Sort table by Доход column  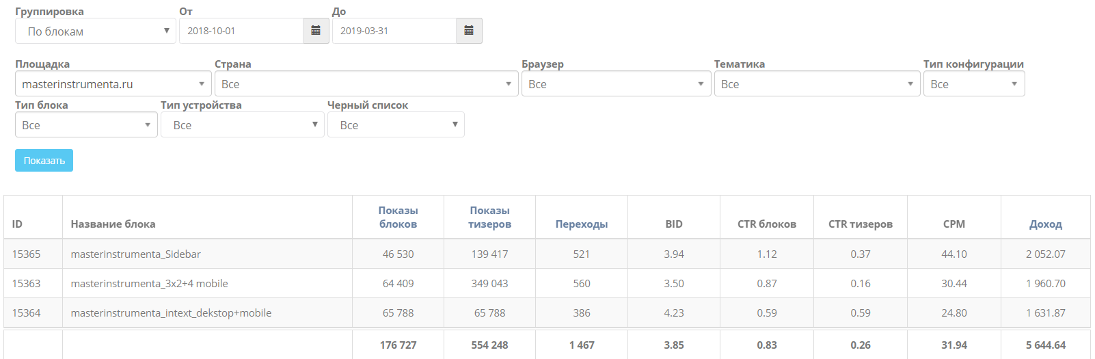click(x=1045, y=224)
